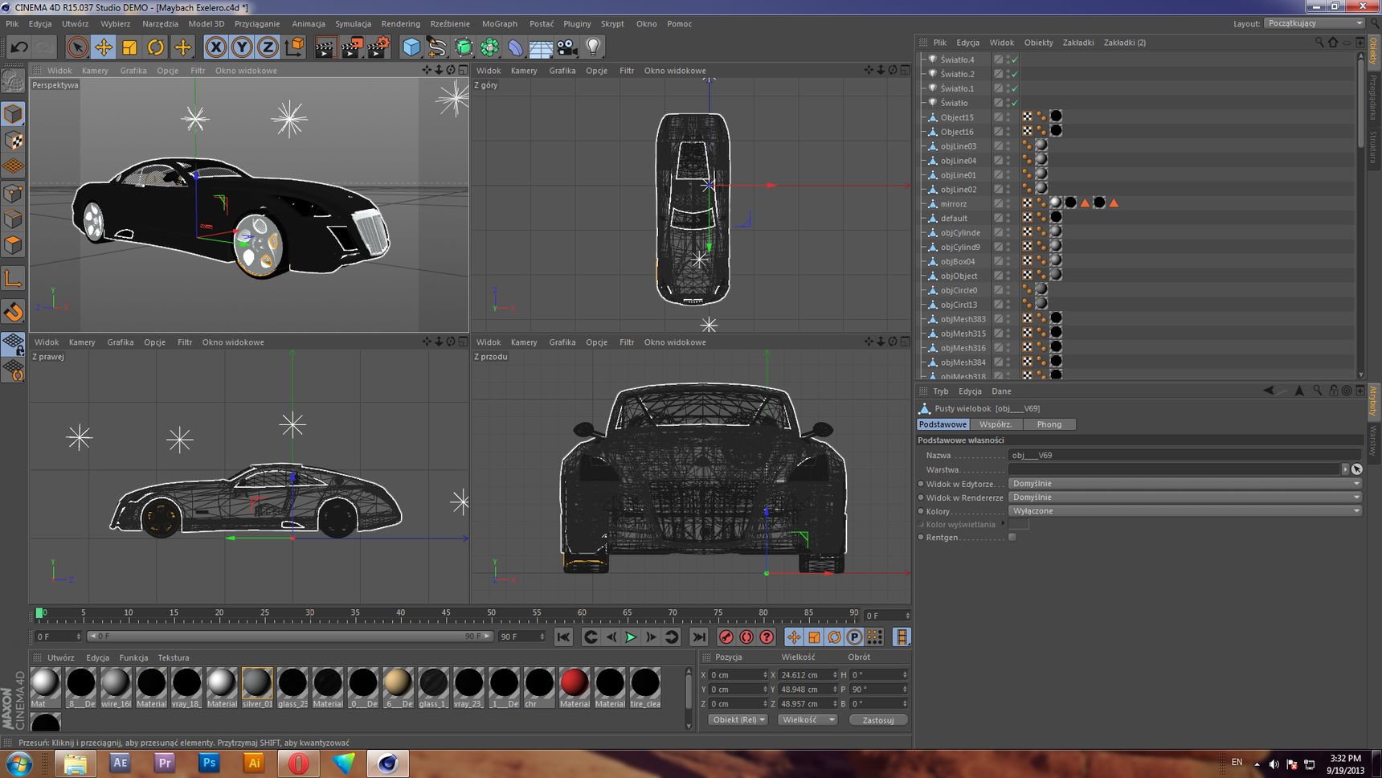The image size is (1382, 778).
Task: Toggle Autokeying red circle button
Action: (746, 637)
